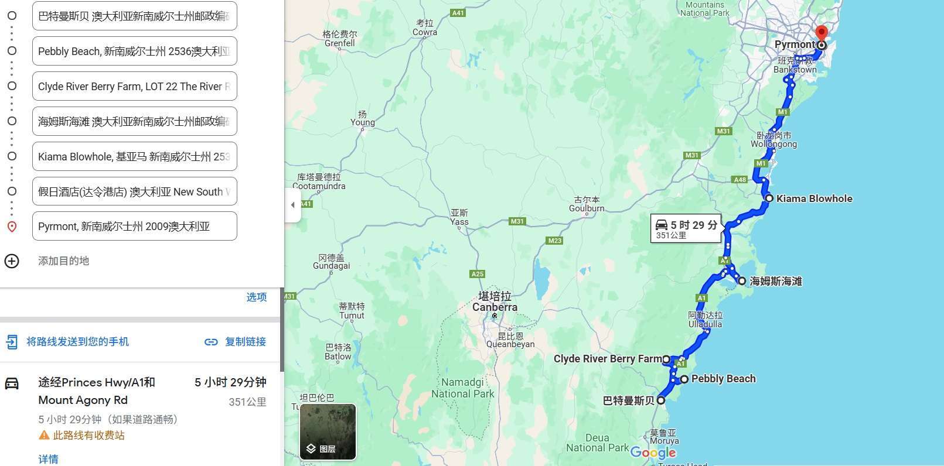Image resolution: width=944 pixels, height=466 pixels.
Task: Click the copy link chain icon
Action: 211,342
